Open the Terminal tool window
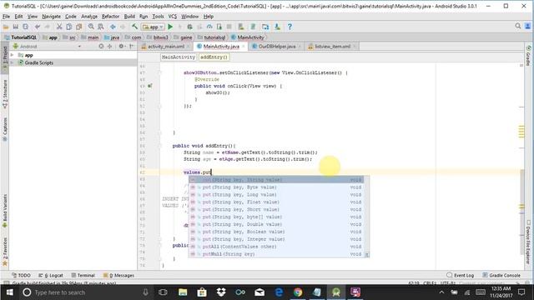This screenshot has height=300, width=534. 83,275
